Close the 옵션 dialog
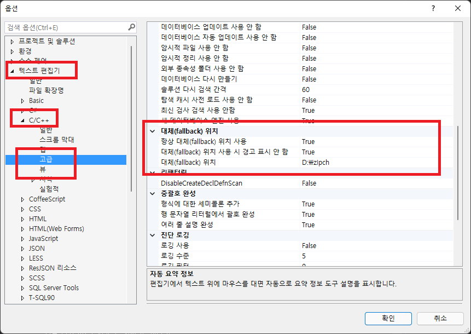This screenshot has width=471, height=334. tap(458, 8)
